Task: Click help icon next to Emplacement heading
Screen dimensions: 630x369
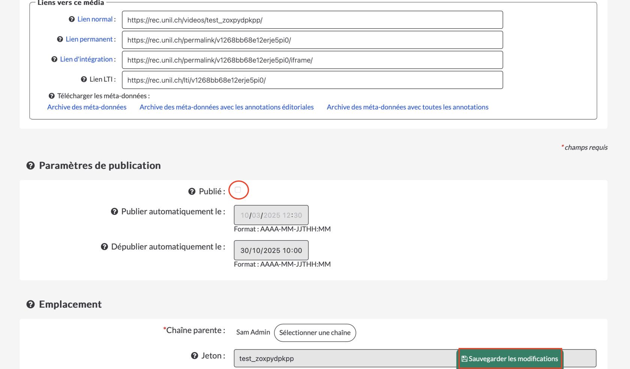Action: 31,304
